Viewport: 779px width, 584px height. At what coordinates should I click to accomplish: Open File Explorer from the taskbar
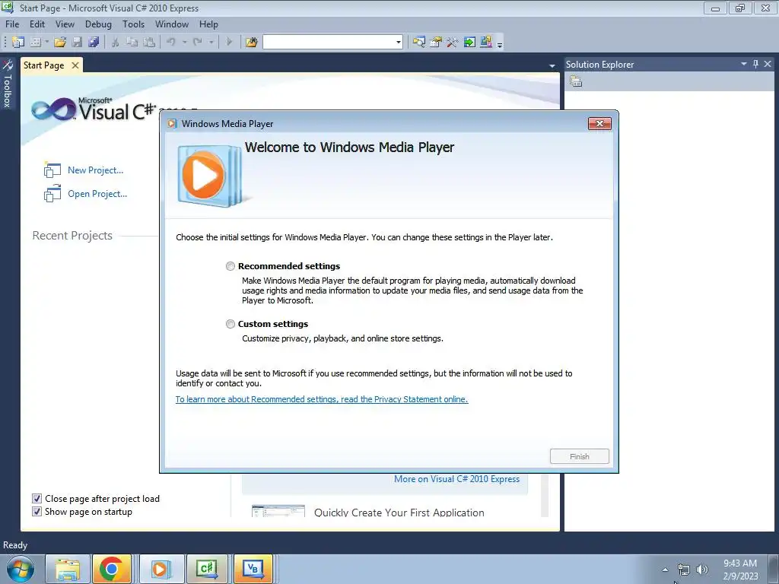[68, 569]
